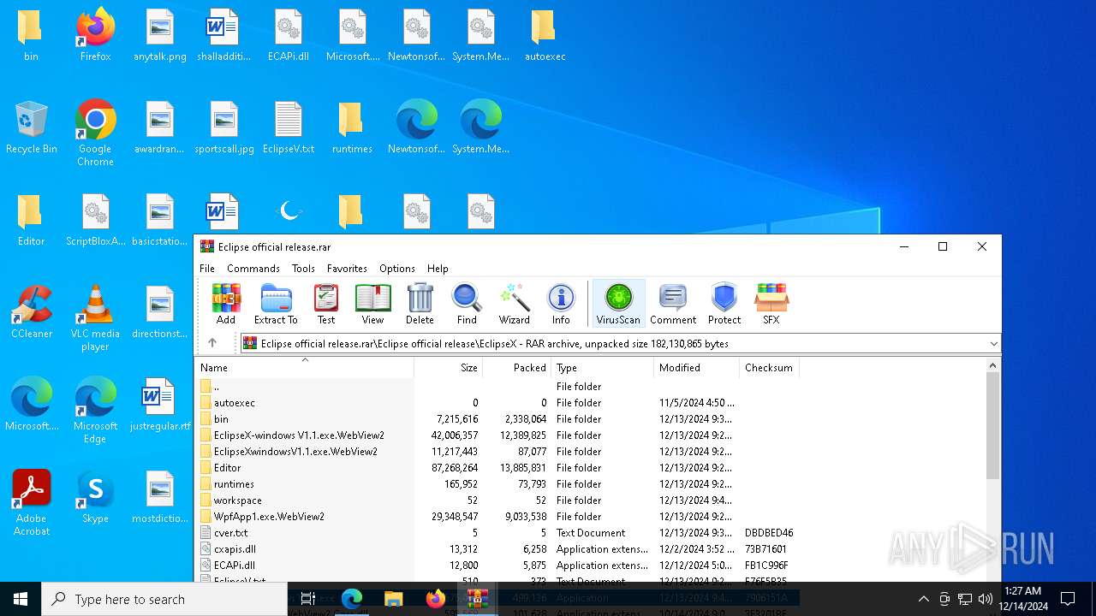Image resolution: width=1096 pixels, height=616 pixels.
Task: Open the Firefox desktop shortcut
Action: click(x=95, y=36)
